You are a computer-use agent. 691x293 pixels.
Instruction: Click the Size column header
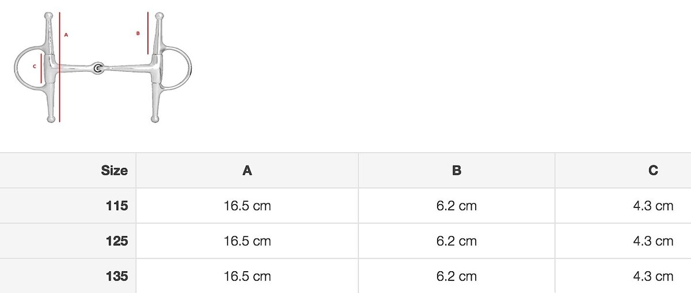point(114,171)
